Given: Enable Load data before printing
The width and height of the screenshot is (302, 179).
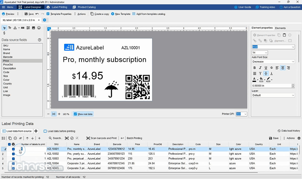Looking at the screenshot, I should click(59, 131).
